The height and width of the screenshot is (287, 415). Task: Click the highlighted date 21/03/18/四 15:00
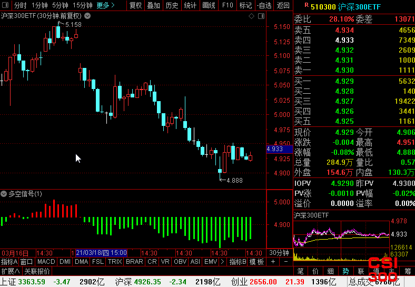[101, 253]
